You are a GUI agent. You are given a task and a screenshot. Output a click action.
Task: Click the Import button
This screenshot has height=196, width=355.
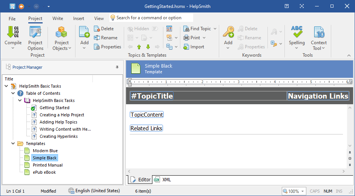[194, 47]
